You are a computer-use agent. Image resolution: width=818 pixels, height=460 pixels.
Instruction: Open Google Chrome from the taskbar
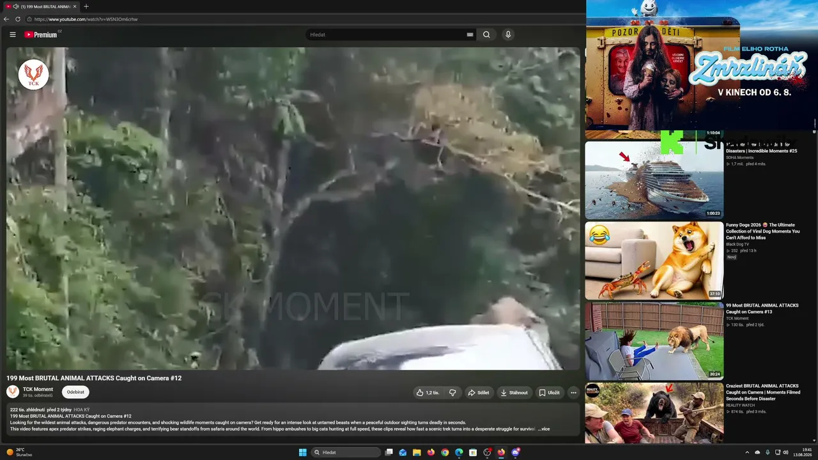coord(445,452)
